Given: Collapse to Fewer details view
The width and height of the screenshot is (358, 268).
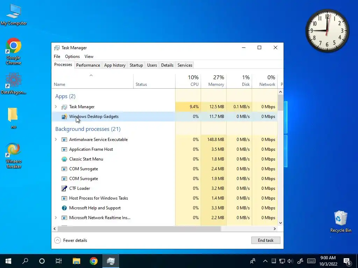Looking at the screenshot, I should [x=71, y=240].
